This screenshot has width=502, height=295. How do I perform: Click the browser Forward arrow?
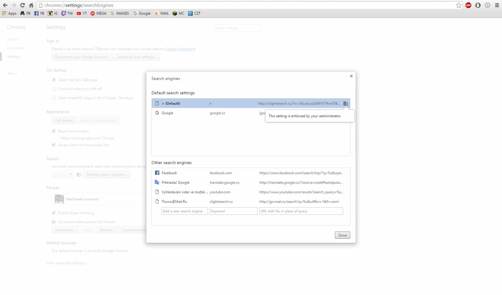point(14,5)
